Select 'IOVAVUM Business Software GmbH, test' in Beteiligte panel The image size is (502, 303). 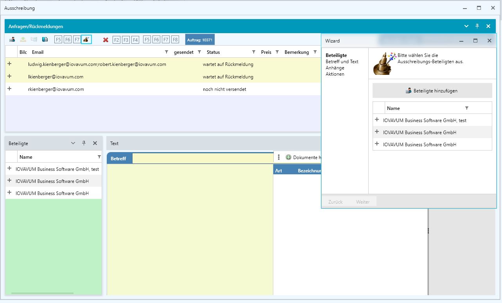pyautogui.click(x=57, y=169)
